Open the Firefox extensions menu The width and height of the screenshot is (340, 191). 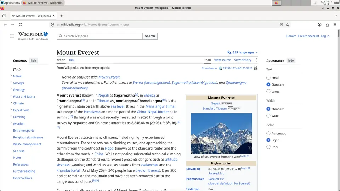(x=327, y=25)
